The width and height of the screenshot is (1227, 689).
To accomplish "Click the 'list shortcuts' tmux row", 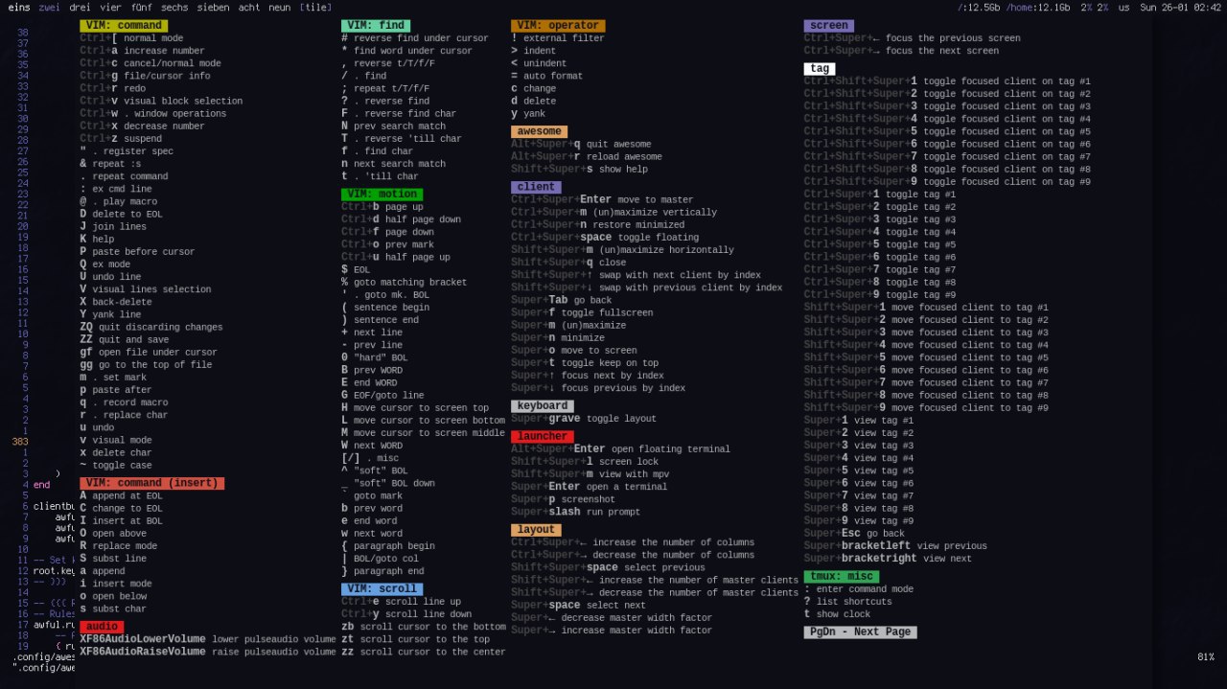I will tap(847, 602).
